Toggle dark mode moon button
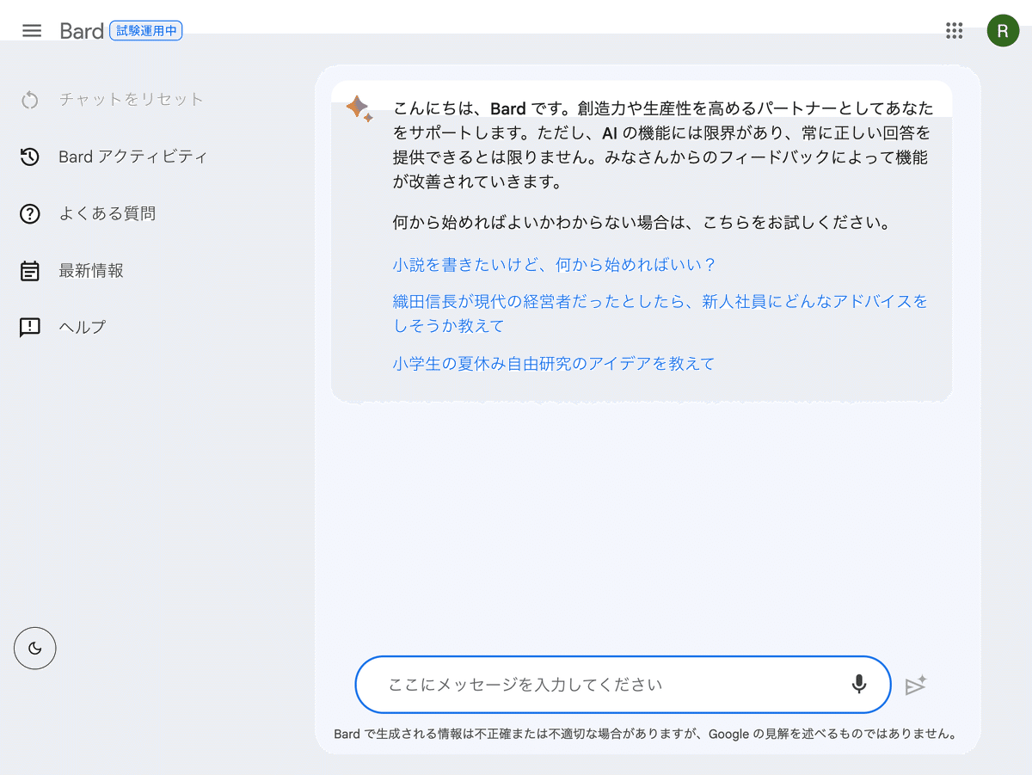Screen dimensions: 1032x775 point(35,649)
